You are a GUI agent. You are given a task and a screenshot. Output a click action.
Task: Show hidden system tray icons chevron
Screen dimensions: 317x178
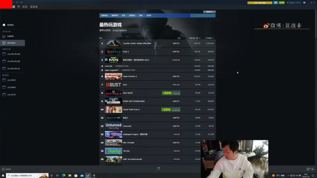tap(288, 176)
